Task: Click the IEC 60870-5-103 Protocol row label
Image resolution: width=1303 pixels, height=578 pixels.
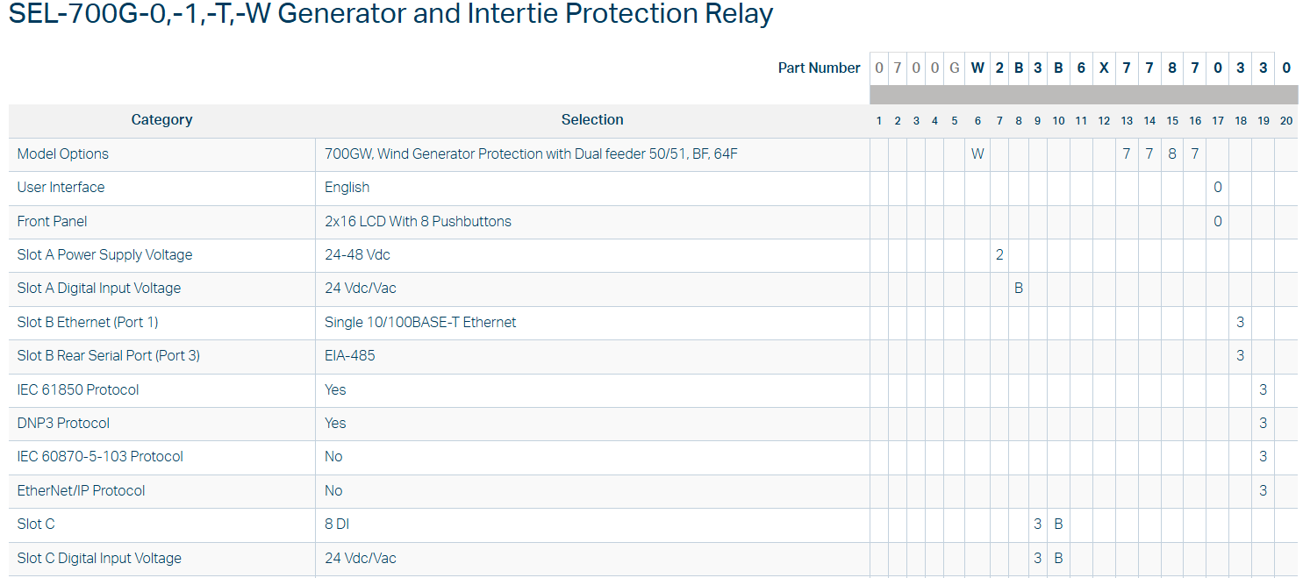Action: [100, 457]
